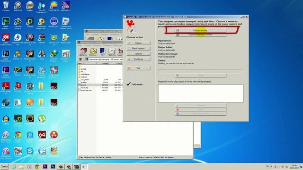Click the Adobe Photoshop CC desktop icon
Viewport: 303px width, 170px height.
6,56
